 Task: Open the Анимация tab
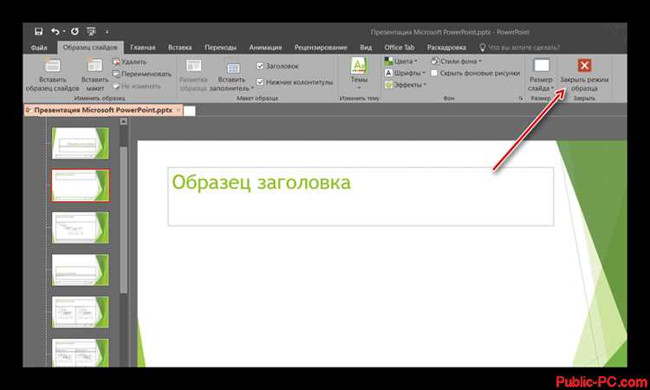265,48
